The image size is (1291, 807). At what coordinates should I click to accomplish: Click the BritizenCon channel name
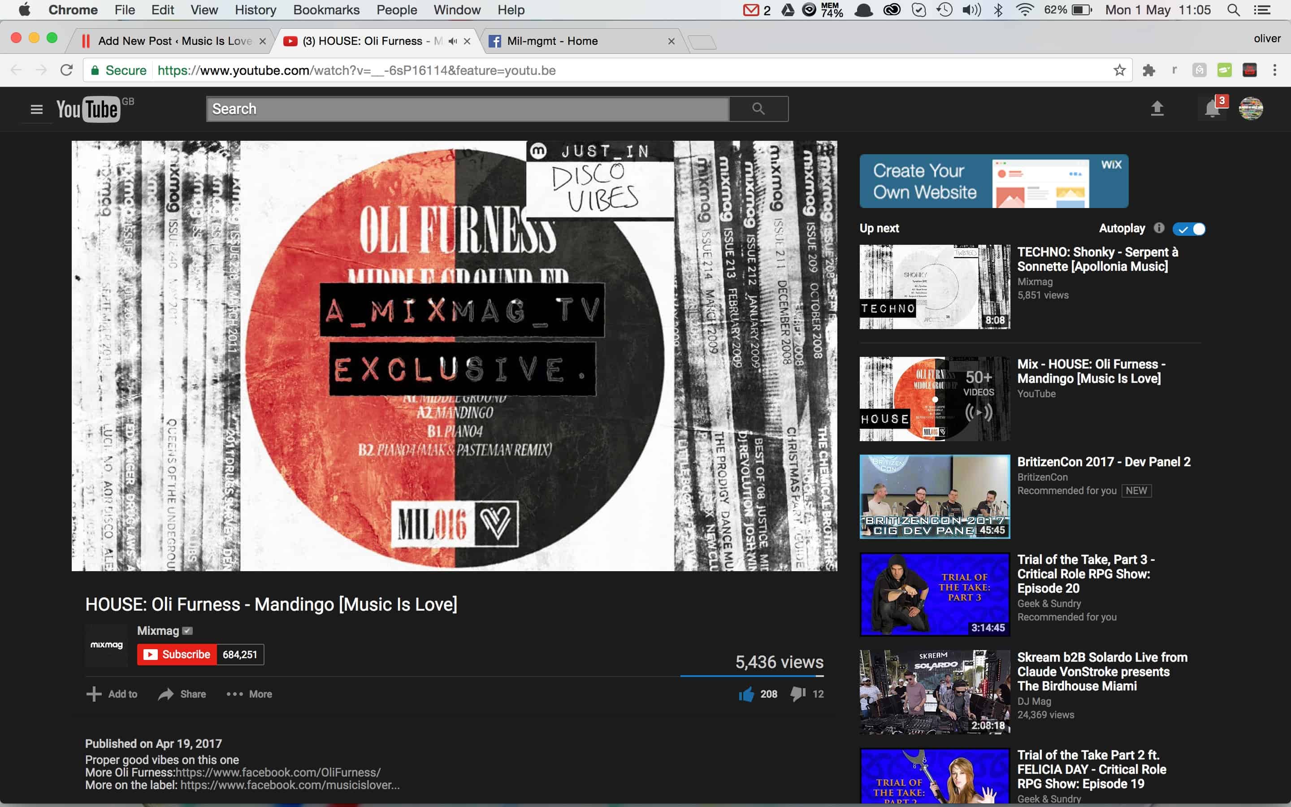click(1042, 477)
